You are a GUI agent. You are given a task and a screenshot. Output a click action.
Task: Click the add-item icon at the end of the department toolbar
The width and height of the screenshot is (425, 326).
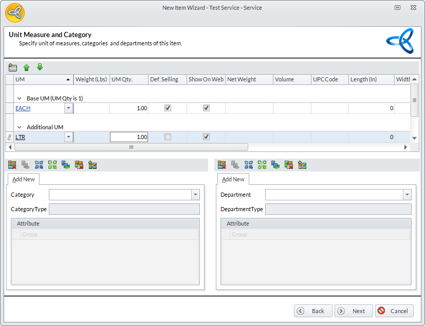pos(302,165)
